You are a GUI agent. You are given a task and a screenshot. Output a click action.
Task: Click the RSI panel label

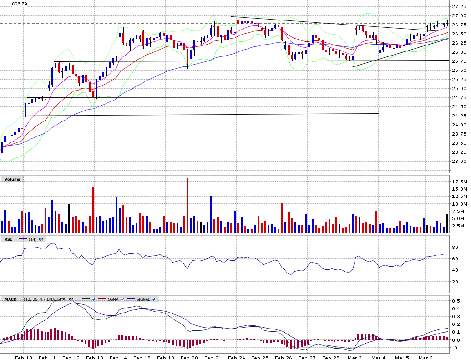pyautogui.click(x=8, y=239)
